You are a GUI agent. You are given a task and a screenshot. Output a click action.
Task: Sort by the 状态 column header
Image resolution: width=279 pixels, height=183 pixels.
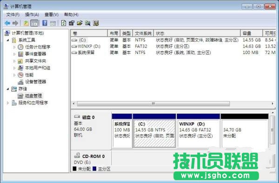click(197, 34)
